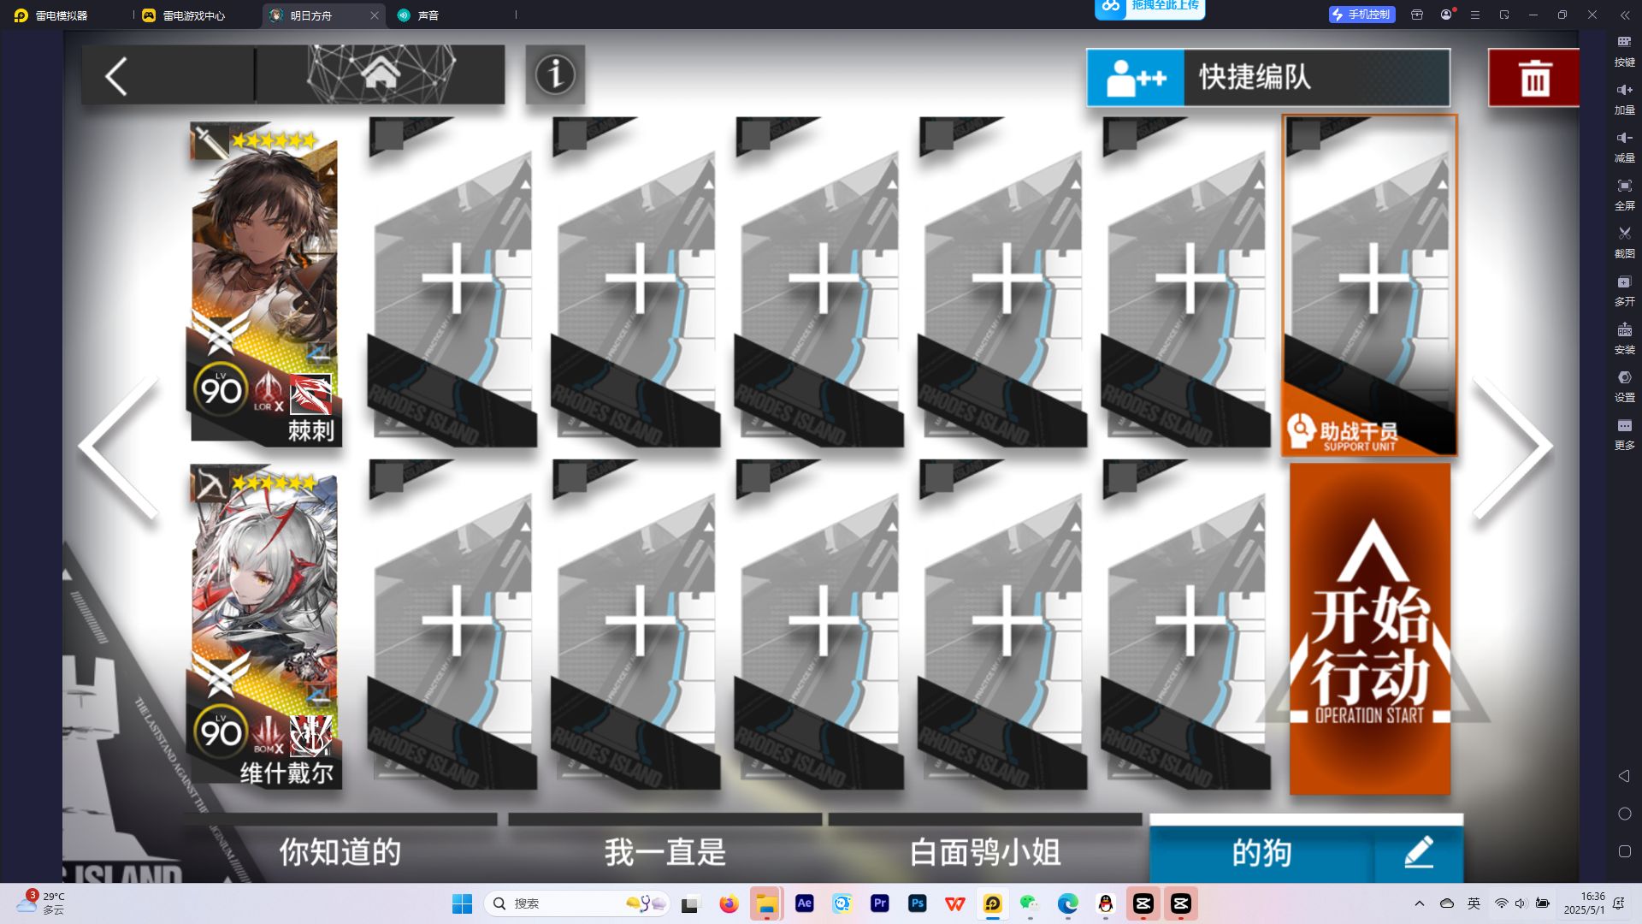Start the operation
This screenshot has height=924, width=1642.
[1370, 629]
